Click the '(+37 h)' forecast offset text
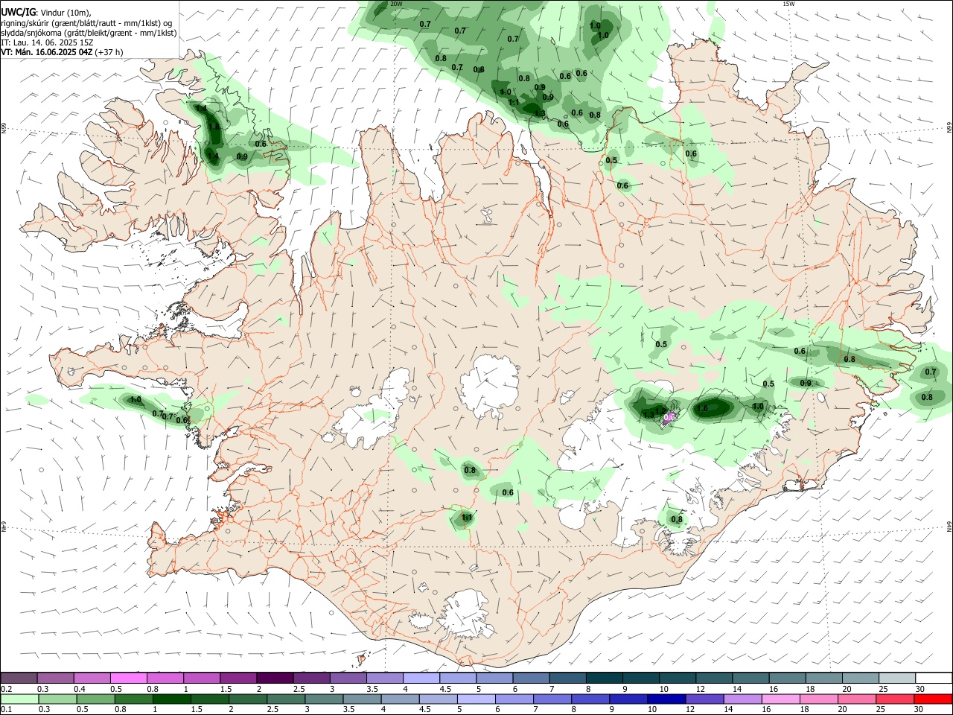953x715 pixels. click(109, 52)
